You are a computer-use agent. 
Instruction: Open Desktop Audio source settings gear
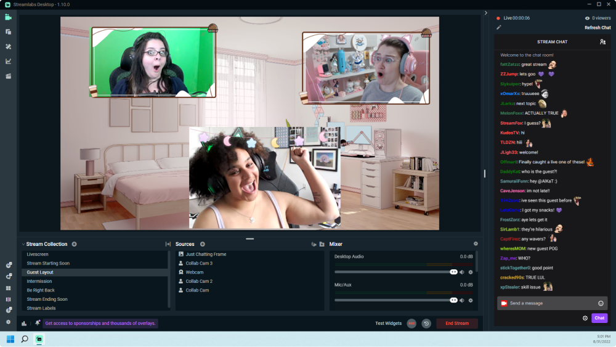471,272
